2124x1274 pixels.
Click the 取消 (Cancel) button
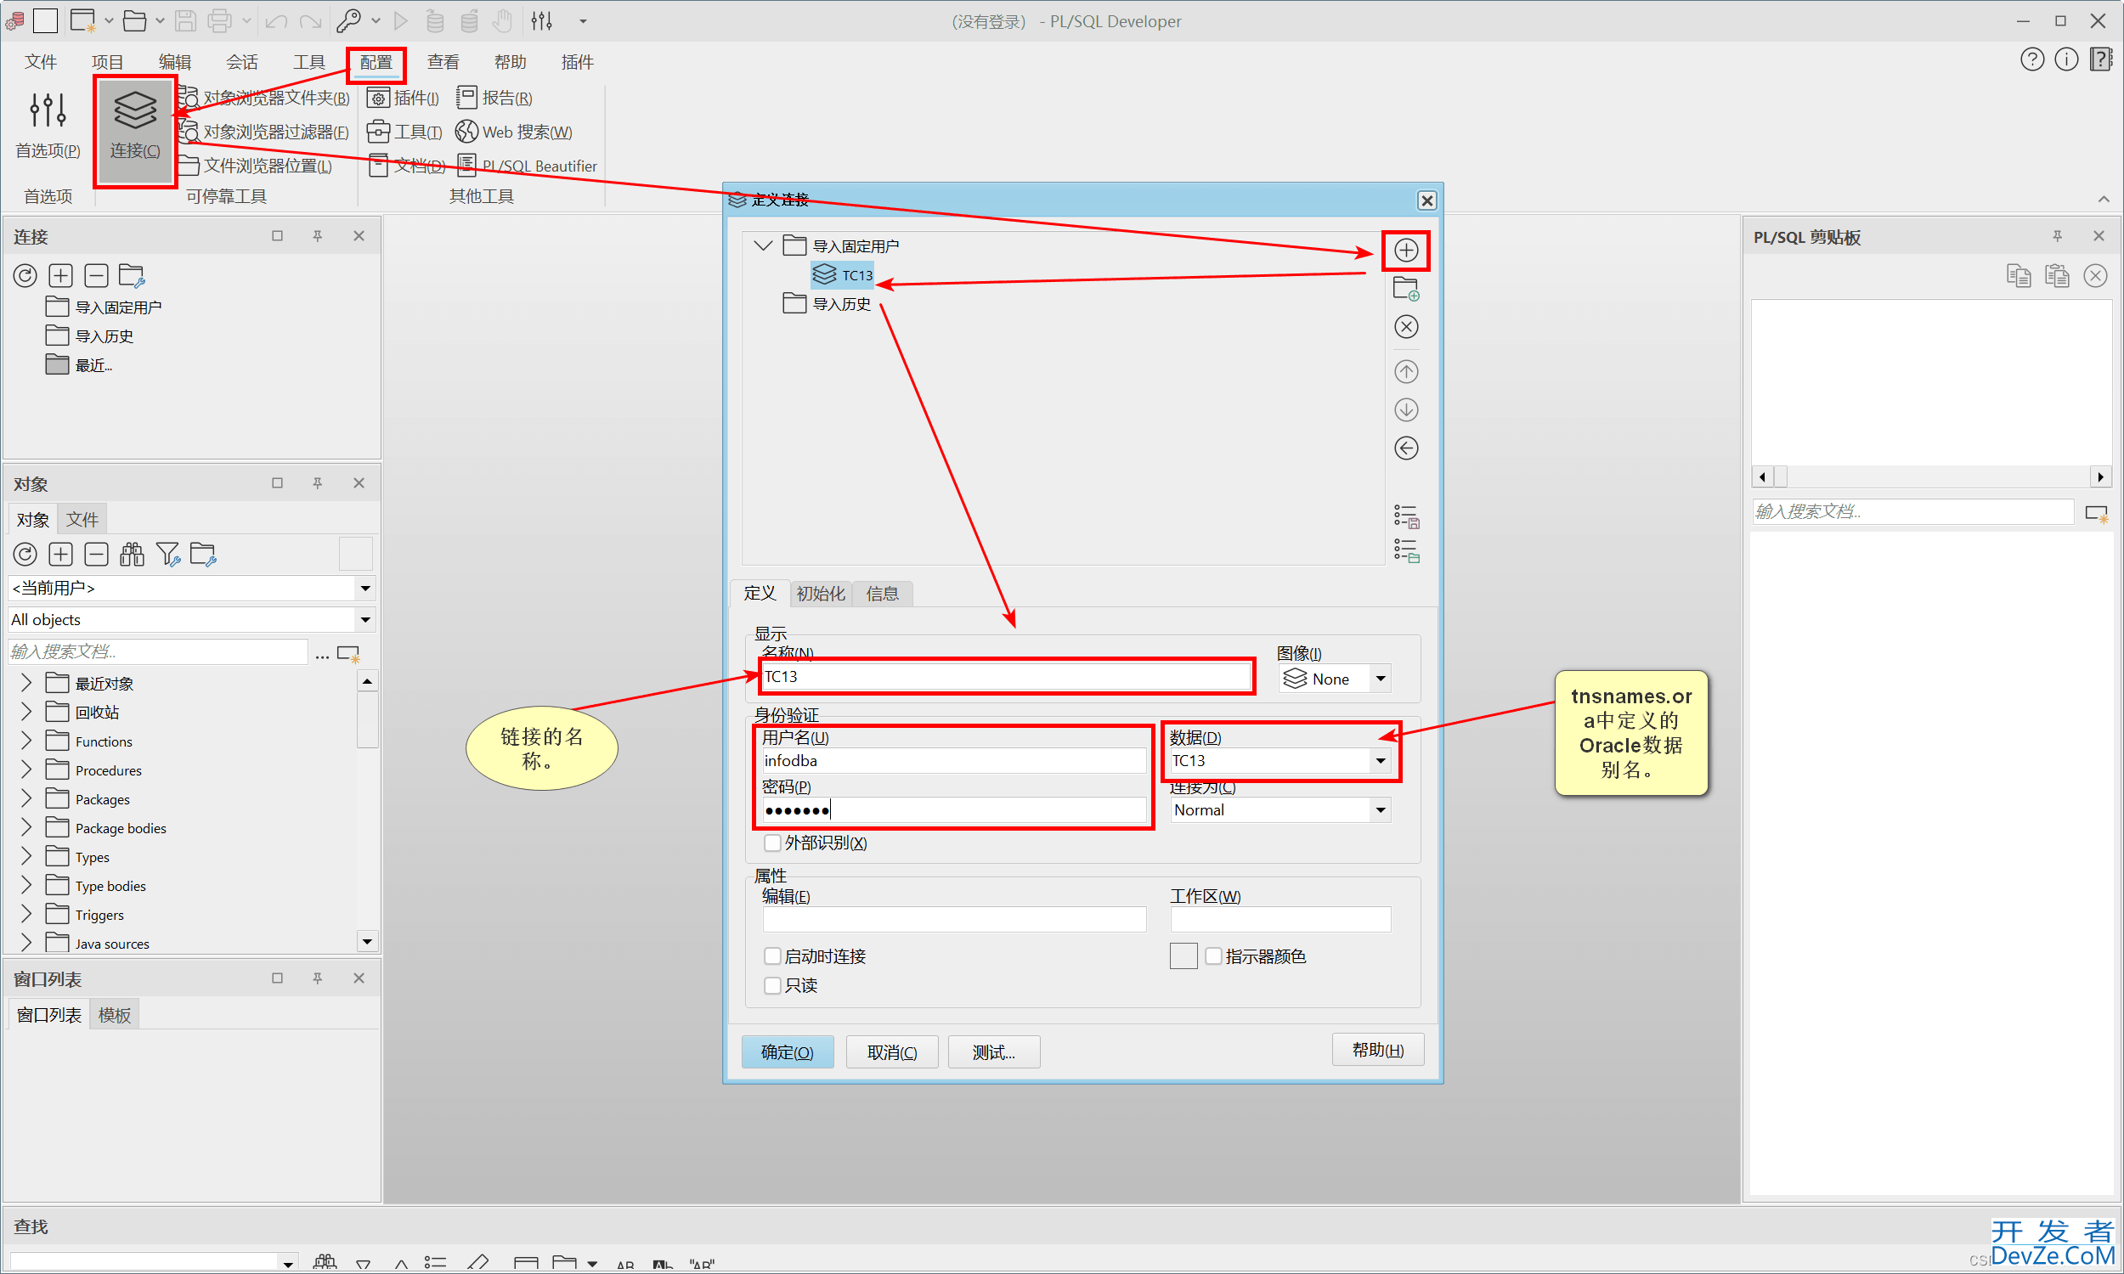891,1051
